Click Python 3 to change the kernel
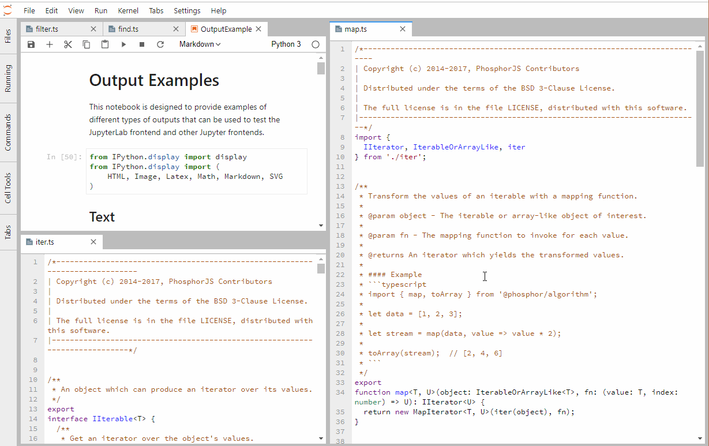This screenshot has width=709, height=446. tap(286, 44)
